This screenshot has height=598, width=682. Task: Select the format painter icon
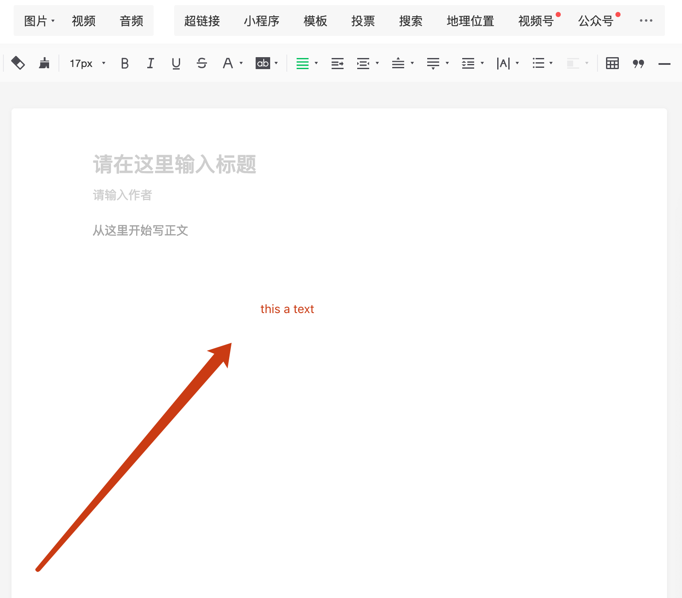click(x=18, y=63)
